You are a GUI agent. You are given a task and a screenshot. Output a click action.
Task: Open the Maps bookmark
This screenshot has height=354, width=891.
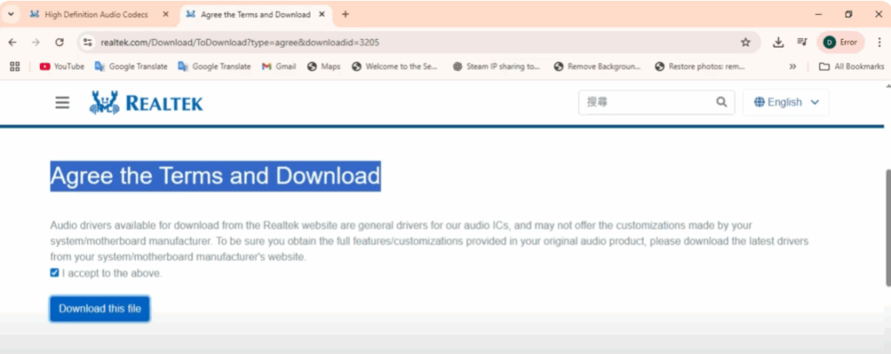(x=324, y=66)
